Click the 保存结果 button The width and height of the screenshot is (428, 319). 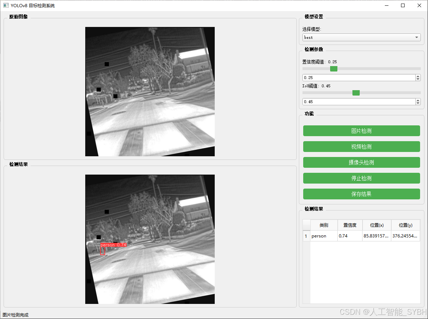click(361, 194)
